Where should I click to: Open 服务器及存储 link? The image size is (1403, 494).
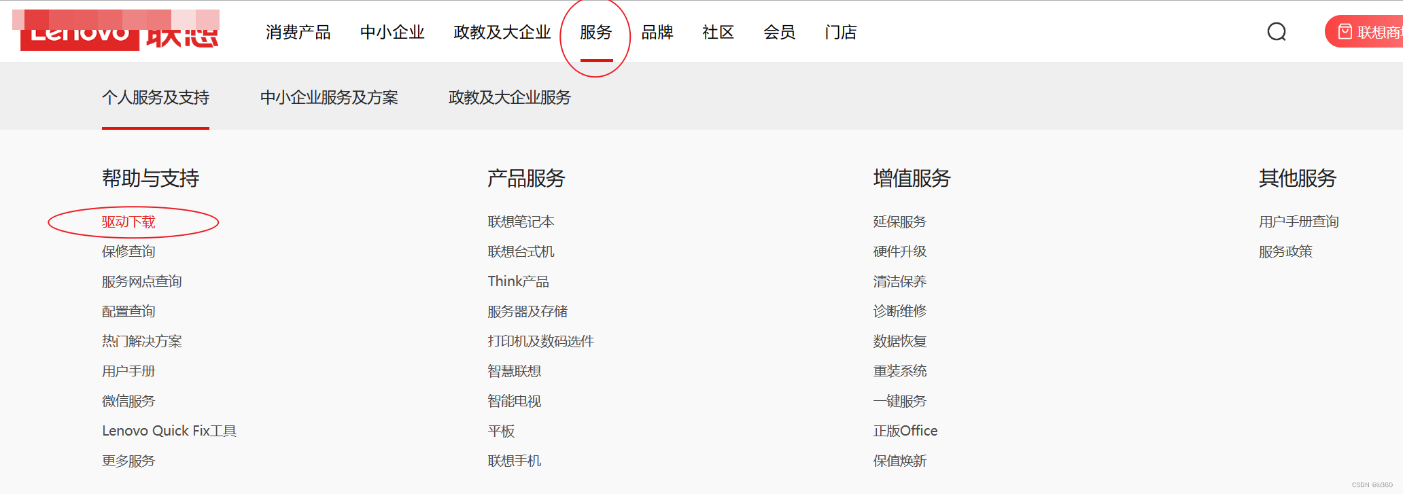[x=527, y=311]
